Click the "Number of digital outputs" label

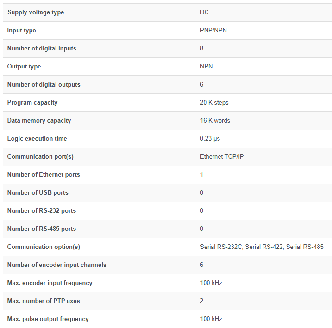tap(44, 85)
